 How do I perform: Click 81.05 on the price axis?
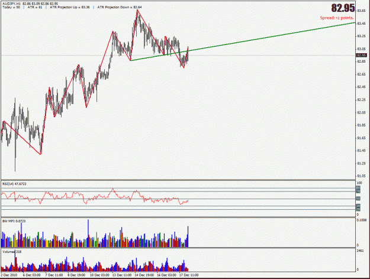(x=362, y=176)
